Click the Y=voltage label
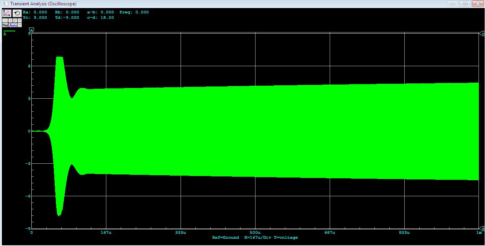 click(x=285, y=238)
